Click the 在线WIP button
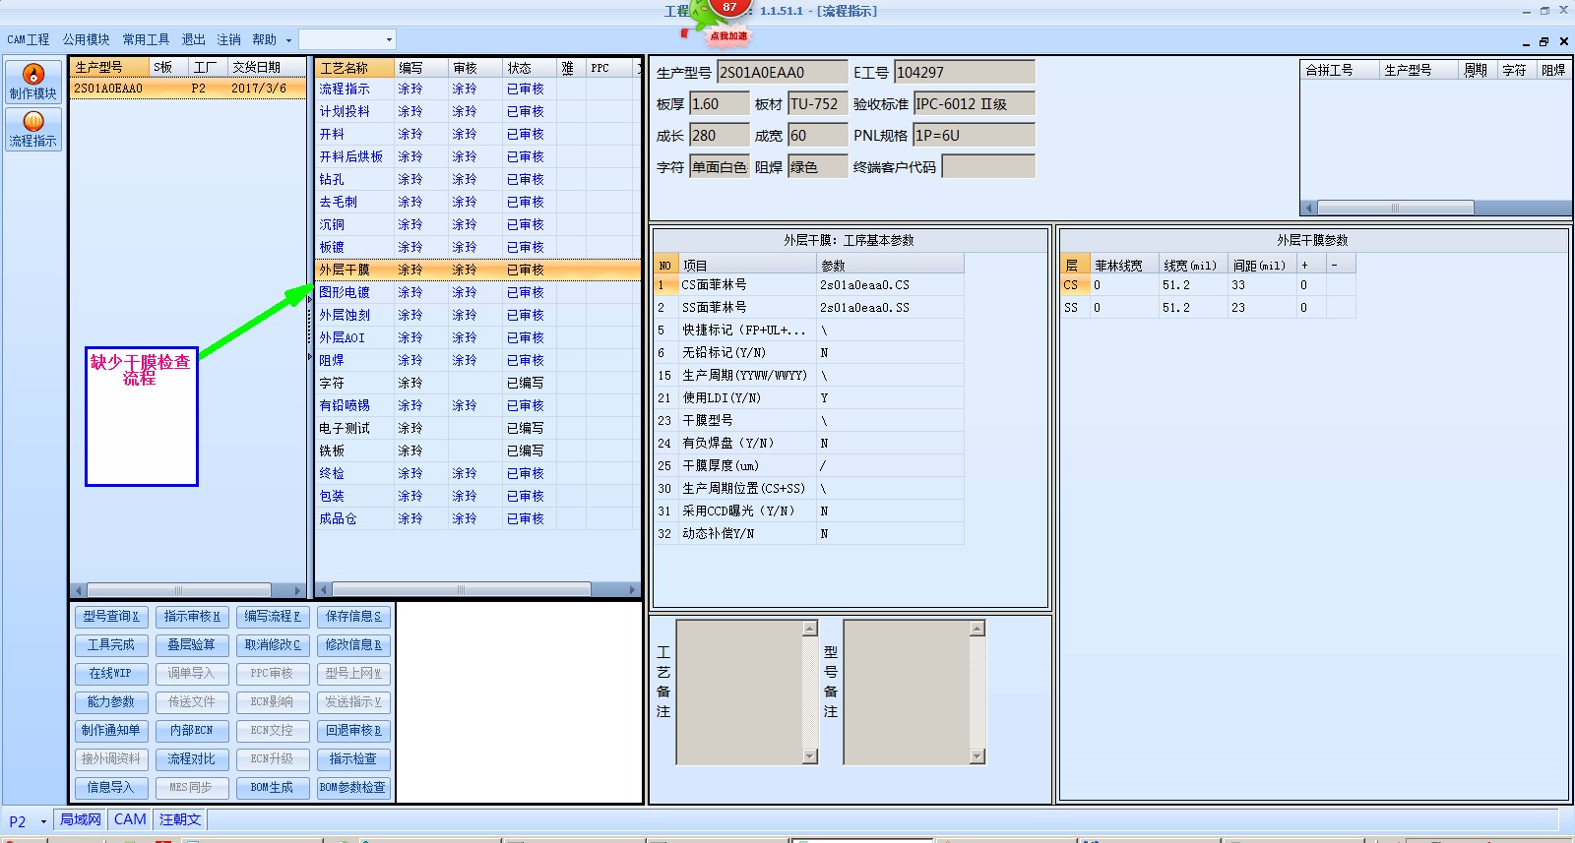 110,674
